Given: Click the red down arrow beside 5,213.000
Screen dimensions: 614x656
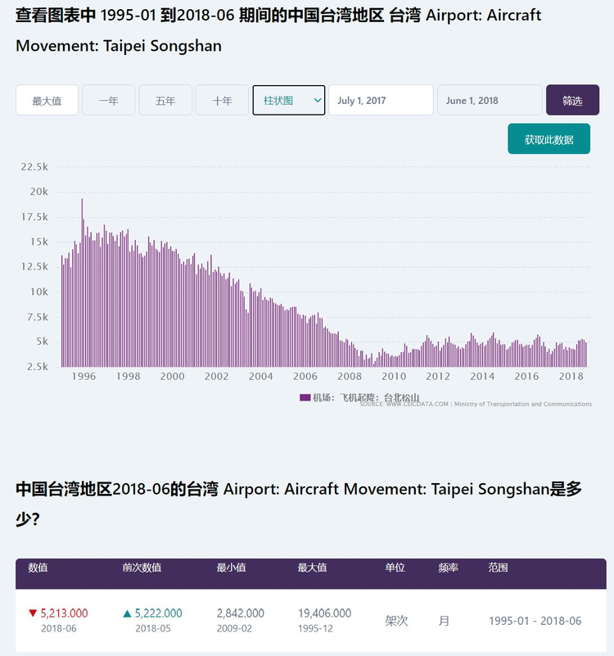Looking at the screenshot, I should pyautogui.click(x=33, y=613).
